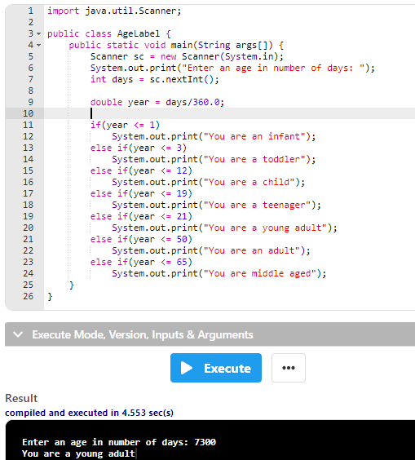The image size is (415, 460).
Task: Click line number 26 in the gutter
Action: click(x=29, y=296)
